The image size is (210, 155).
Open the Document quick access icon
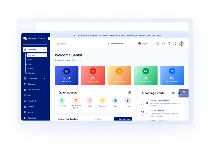pyautogui.click(x=62, y=100)
